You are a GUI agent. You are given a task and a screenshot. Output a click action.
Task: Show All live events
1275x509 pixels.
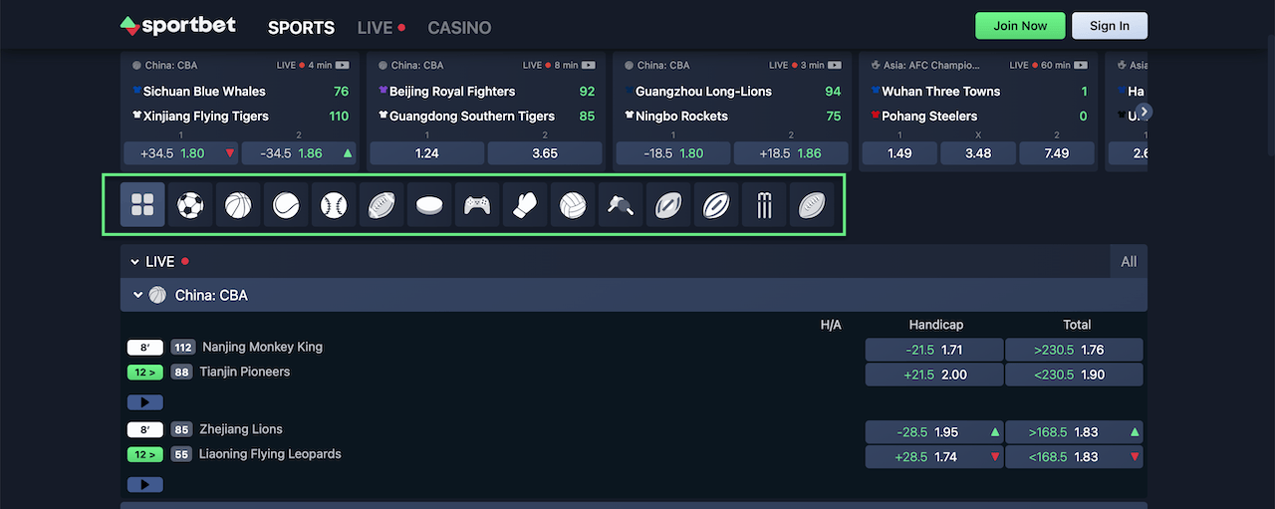[x=1129, y=262]
